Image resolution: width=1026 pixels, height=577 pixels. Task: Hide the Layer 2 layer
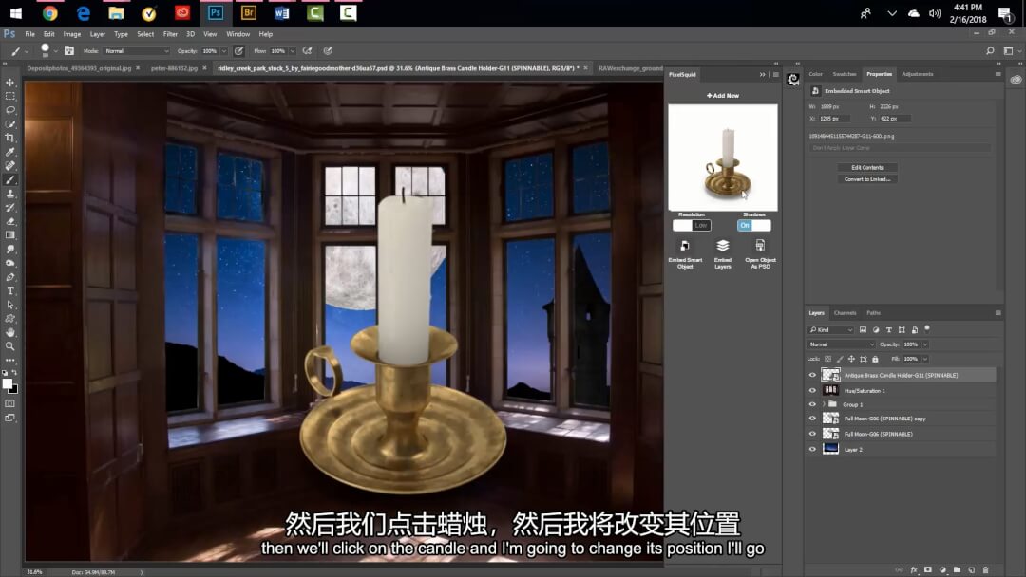tap(812, 449)
